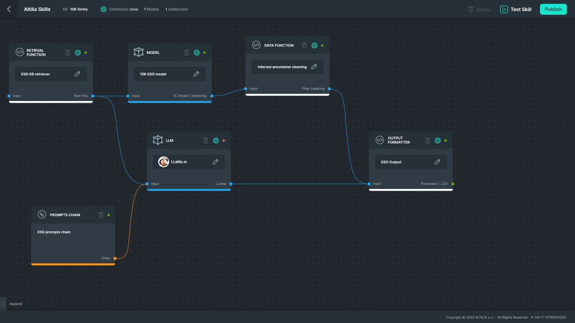The width and height of the screenshot is (575, 323).
Task: Delete the Prompts Chain node
Action: click(101, 215)
